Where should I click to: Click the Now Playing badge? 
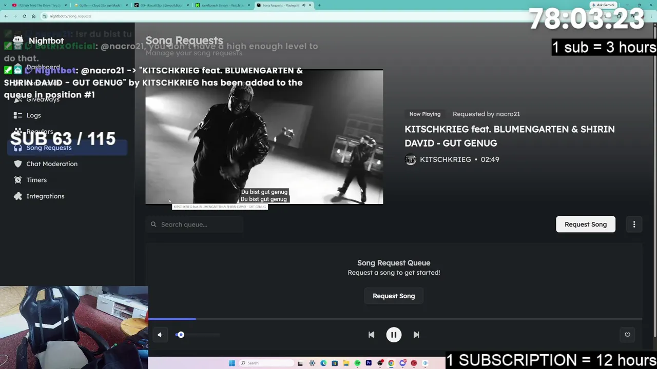pyautogui.click(x=424, y=114)
